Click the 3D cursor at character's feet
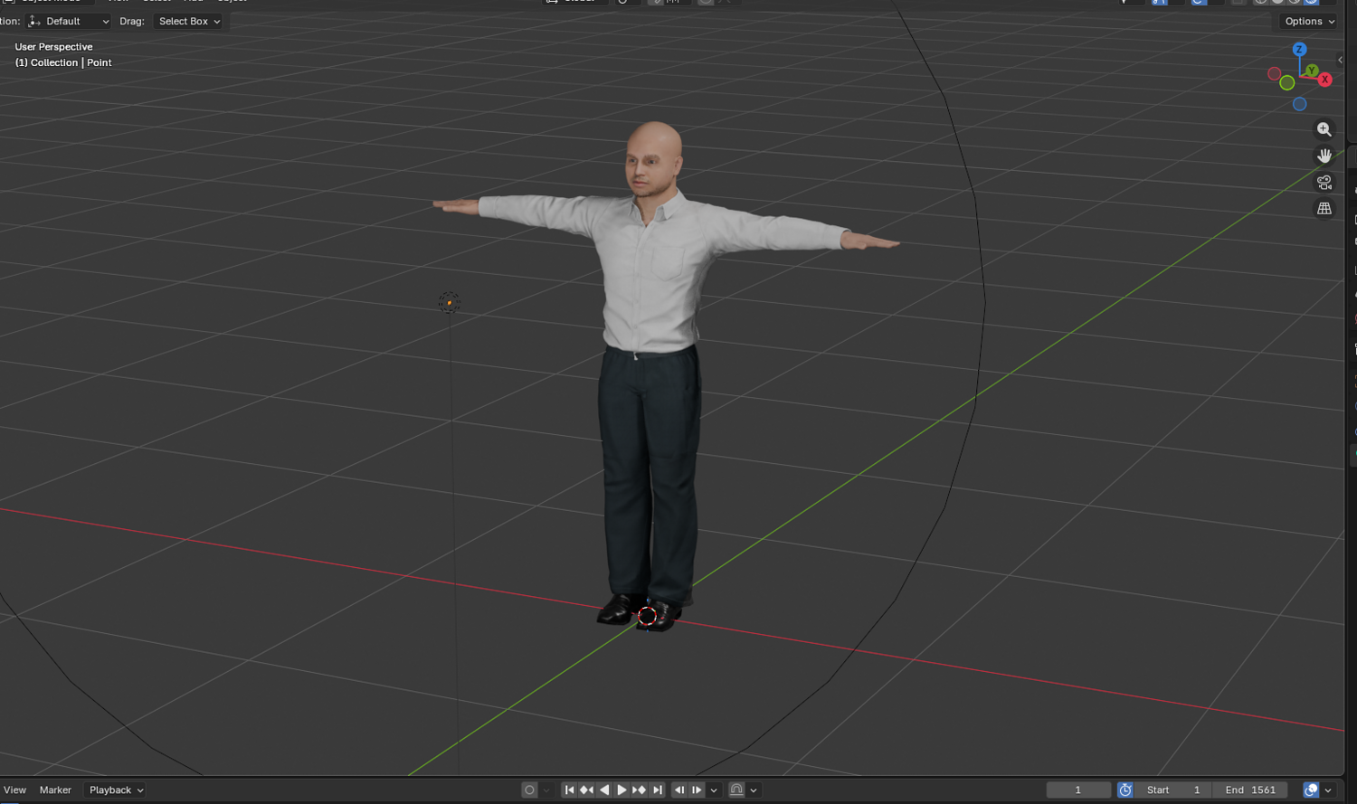The image size is (1357, 804). (648, 616)
